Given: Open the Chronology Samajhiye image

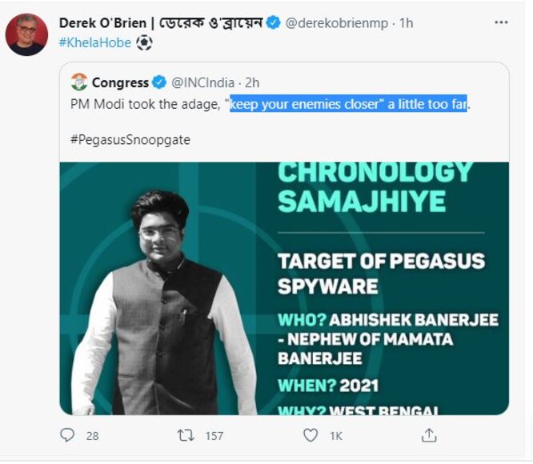Looking at the screenshot, I should tap(284, 288).
